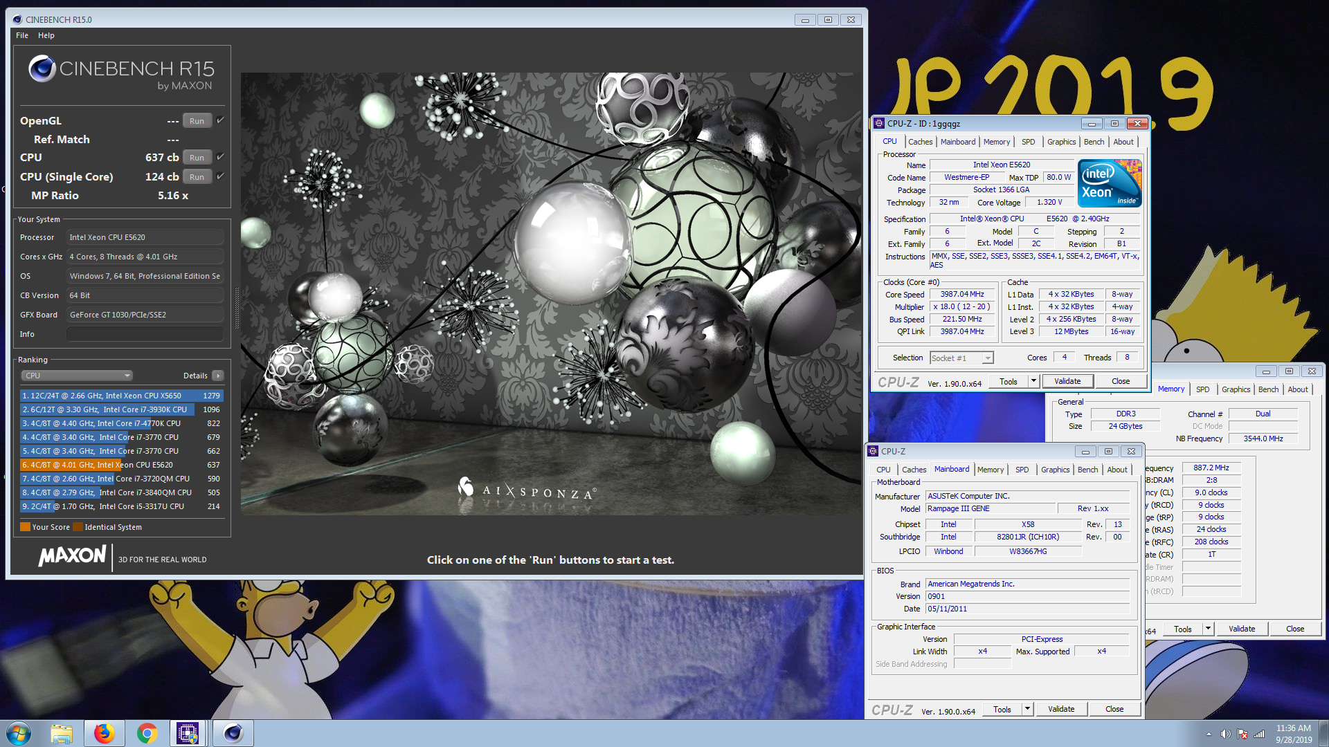Click the Windows Start orb
This screenshot has height=747, width=1329.
[19, 733]
